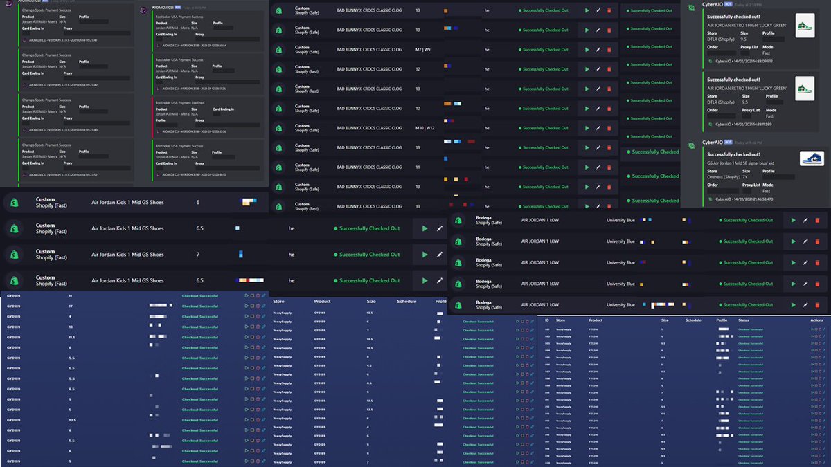Start the size 12 Shopify (Fast) Crocs task
Image resolution: width=831 pixels, height=467 pixels.
click(x=587, y=69)
